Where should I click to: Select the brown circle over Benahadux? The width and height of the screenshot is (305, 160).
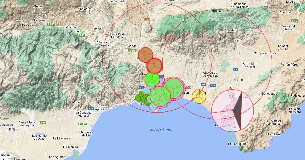(x=145, y=55)
